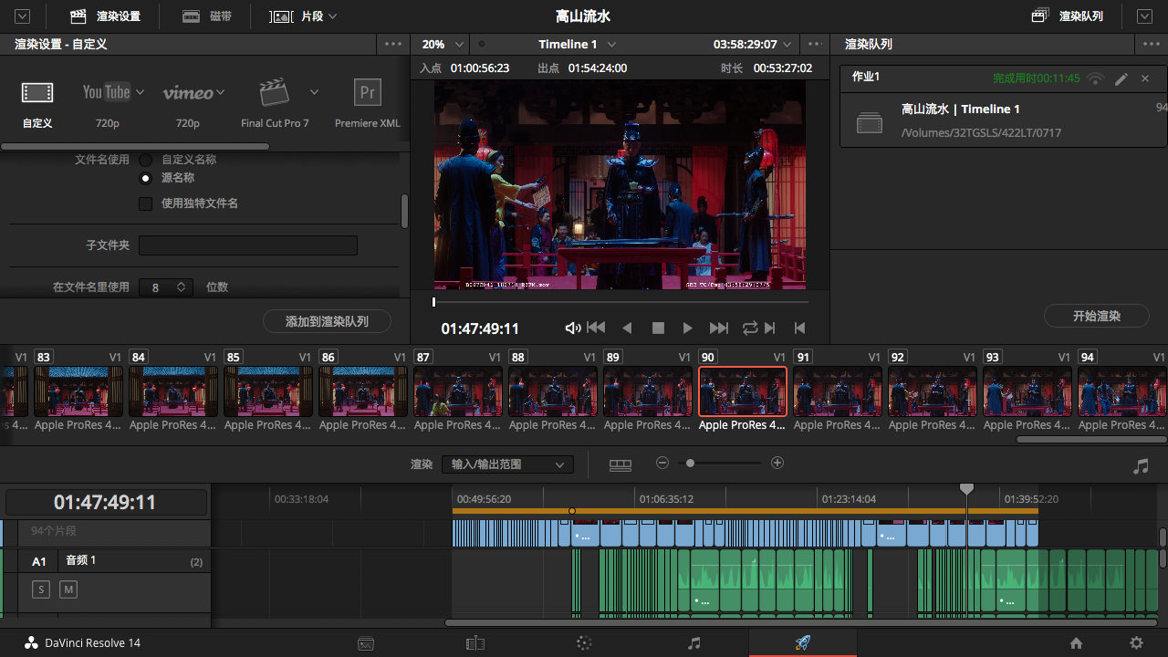Select the 自定义名称 radio button
The height and width of the screenshot is (657, 1168).
(145, 160)
